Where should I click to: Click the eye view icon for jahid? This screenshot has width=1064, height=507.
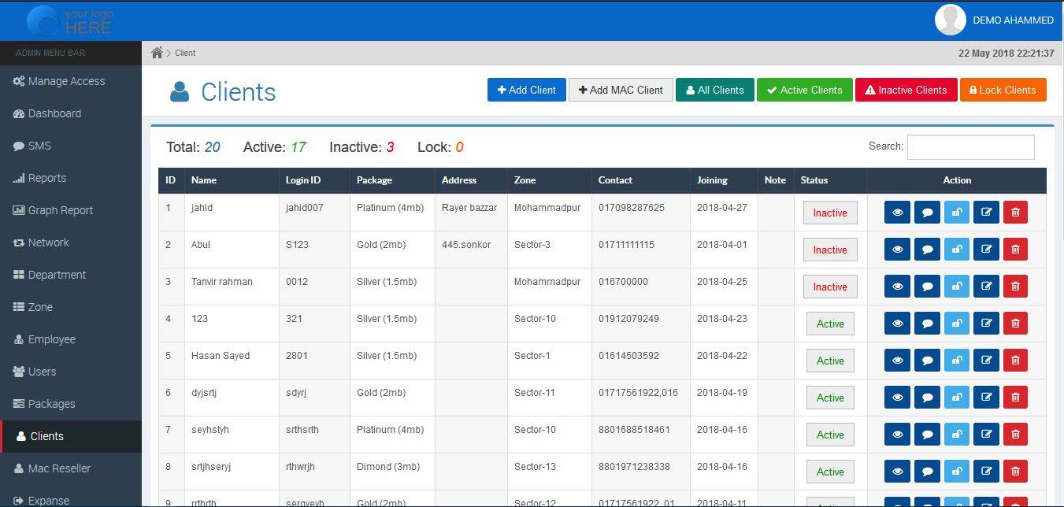coord(897,213)
